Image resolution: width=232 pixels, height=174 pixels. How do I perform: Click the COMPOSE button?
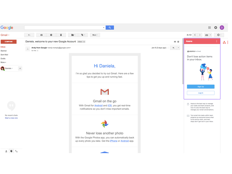pos(9,41)
